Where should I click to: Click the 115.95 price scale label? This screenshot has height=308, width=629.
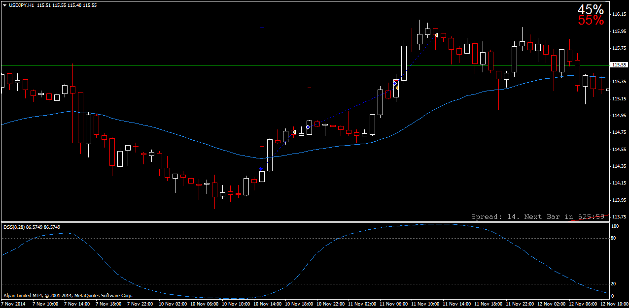click(x=619, y=31)
